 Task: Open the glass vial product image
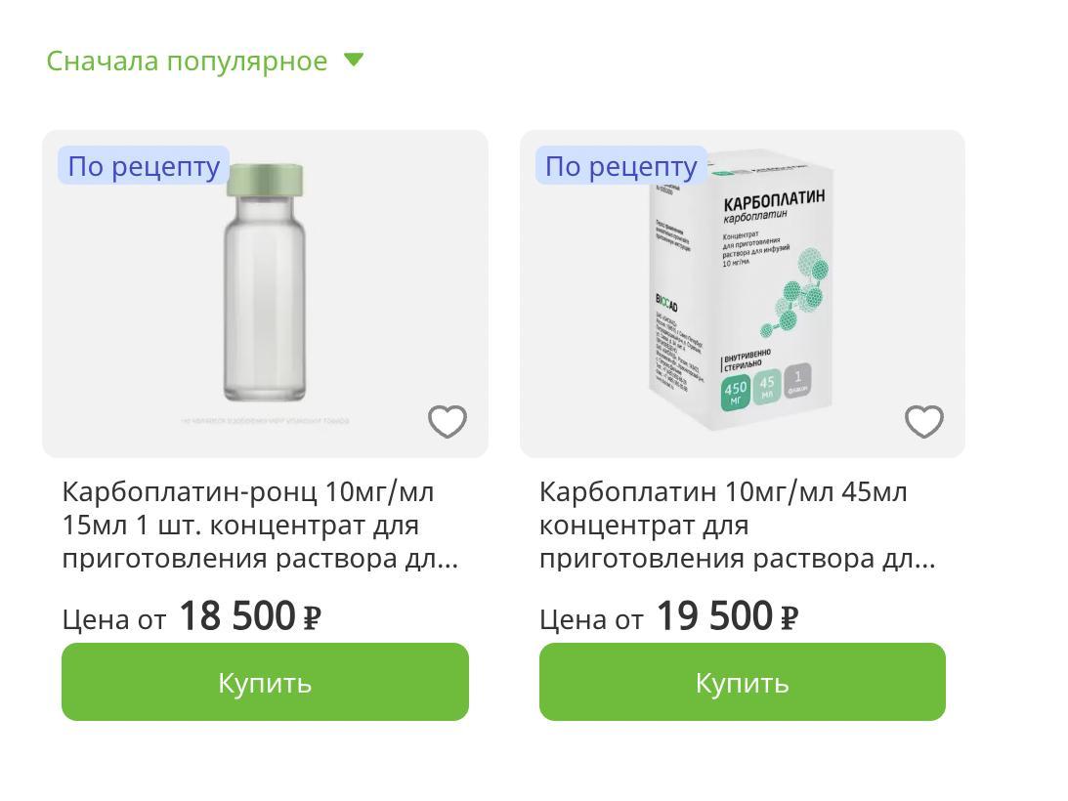click(264, 293)
